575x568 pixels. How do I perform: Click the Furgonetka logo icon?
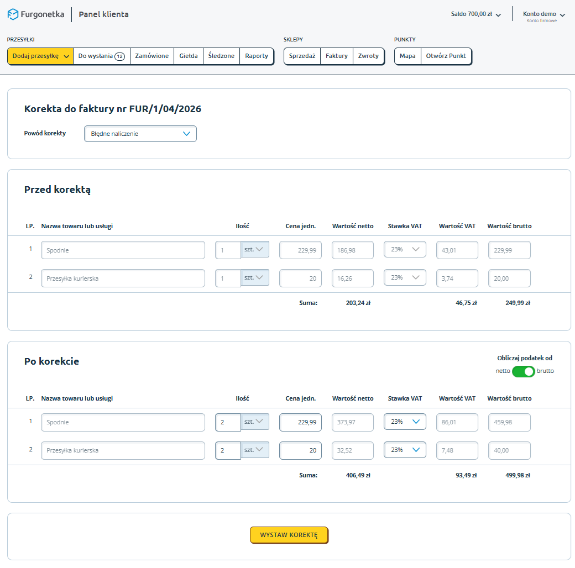tap(13, 14)
